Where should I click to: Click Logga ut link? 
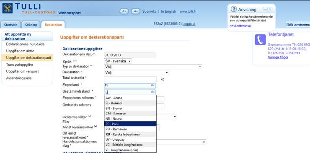[189, 24]
